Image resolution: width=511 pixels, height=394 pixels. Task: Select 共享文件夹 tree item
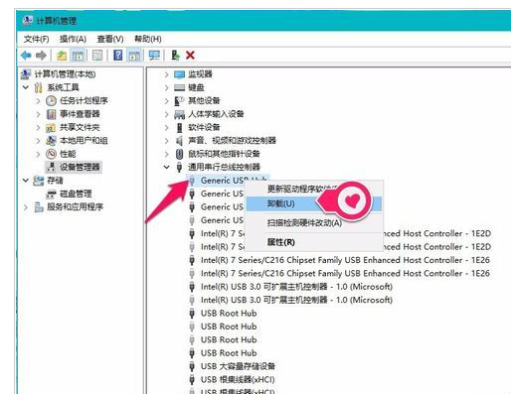80,127
